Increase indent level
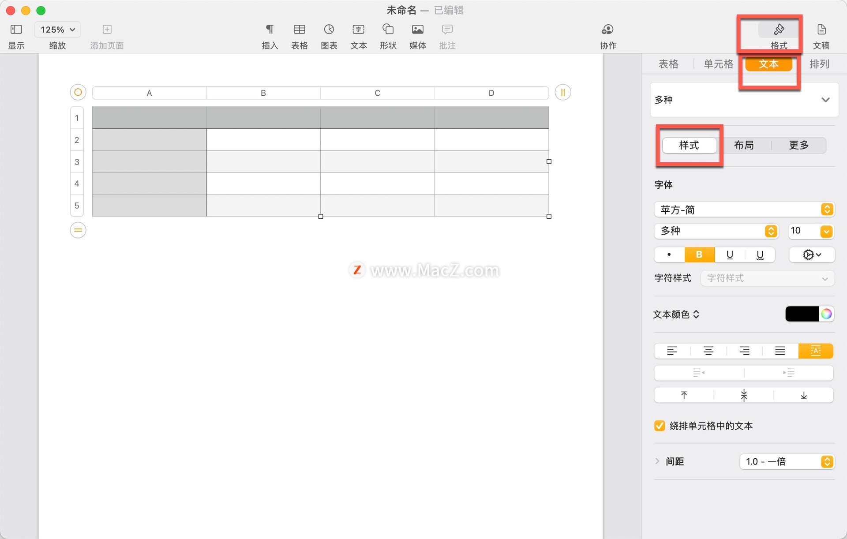This screenshot has width=847, height=539. coord(789,373)
